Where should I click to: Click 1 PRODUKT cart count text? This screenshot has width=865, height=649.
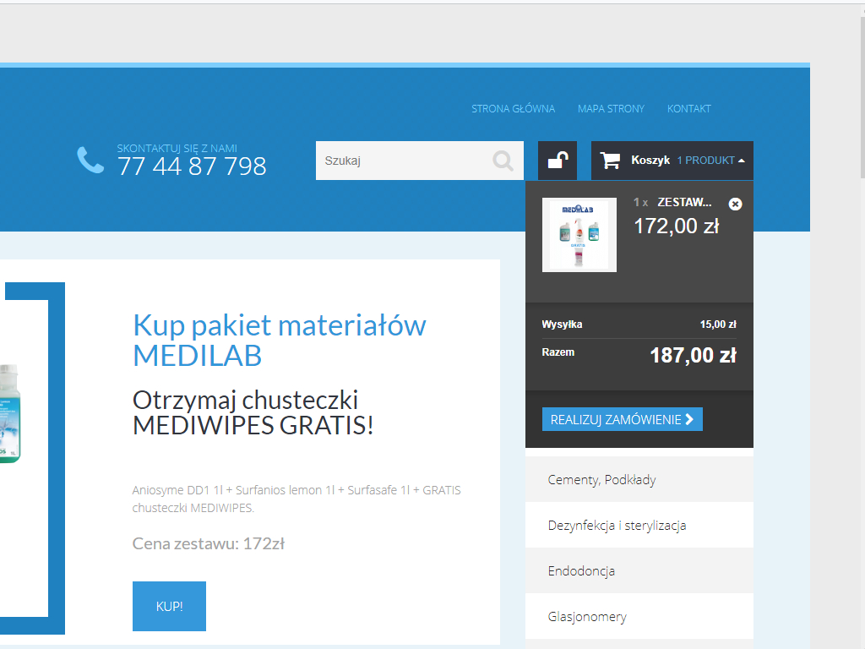(x=706, y=161)
